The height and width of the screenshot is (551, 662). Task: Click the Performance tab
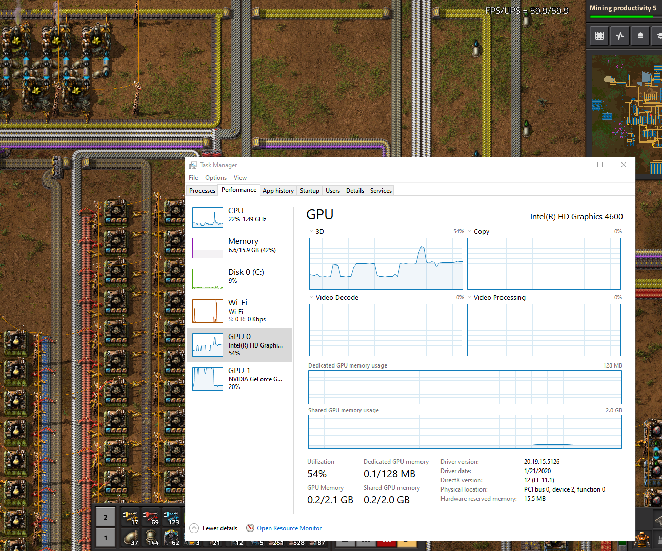click(x=239, y=190)
